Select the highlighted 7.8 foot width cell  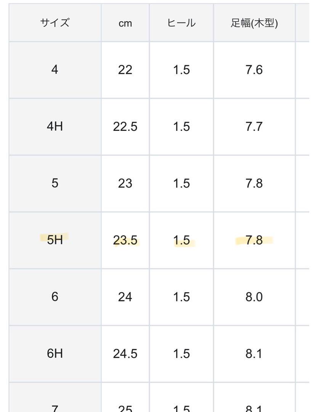tap(254, 240)
